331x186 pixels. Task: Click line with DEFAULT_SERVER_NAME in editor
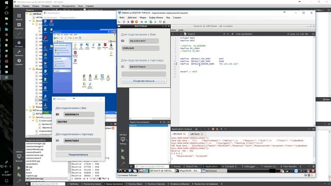(x=209, y=64)
